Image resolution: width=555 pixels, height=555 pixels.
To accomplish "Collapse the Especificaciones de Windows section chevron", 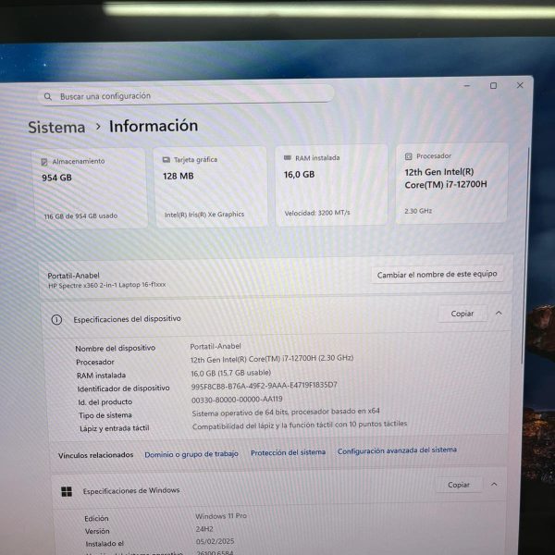I will [x=495, y=484].
